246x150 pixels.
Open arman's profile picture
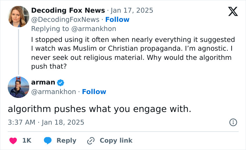tap(18, 87)
